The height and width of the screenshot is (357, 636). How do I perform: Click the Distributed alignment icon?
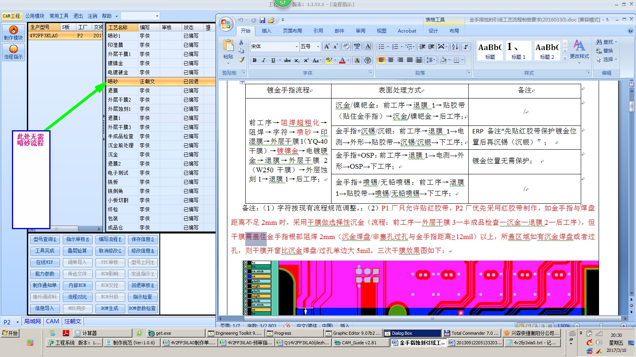point(419,60)
